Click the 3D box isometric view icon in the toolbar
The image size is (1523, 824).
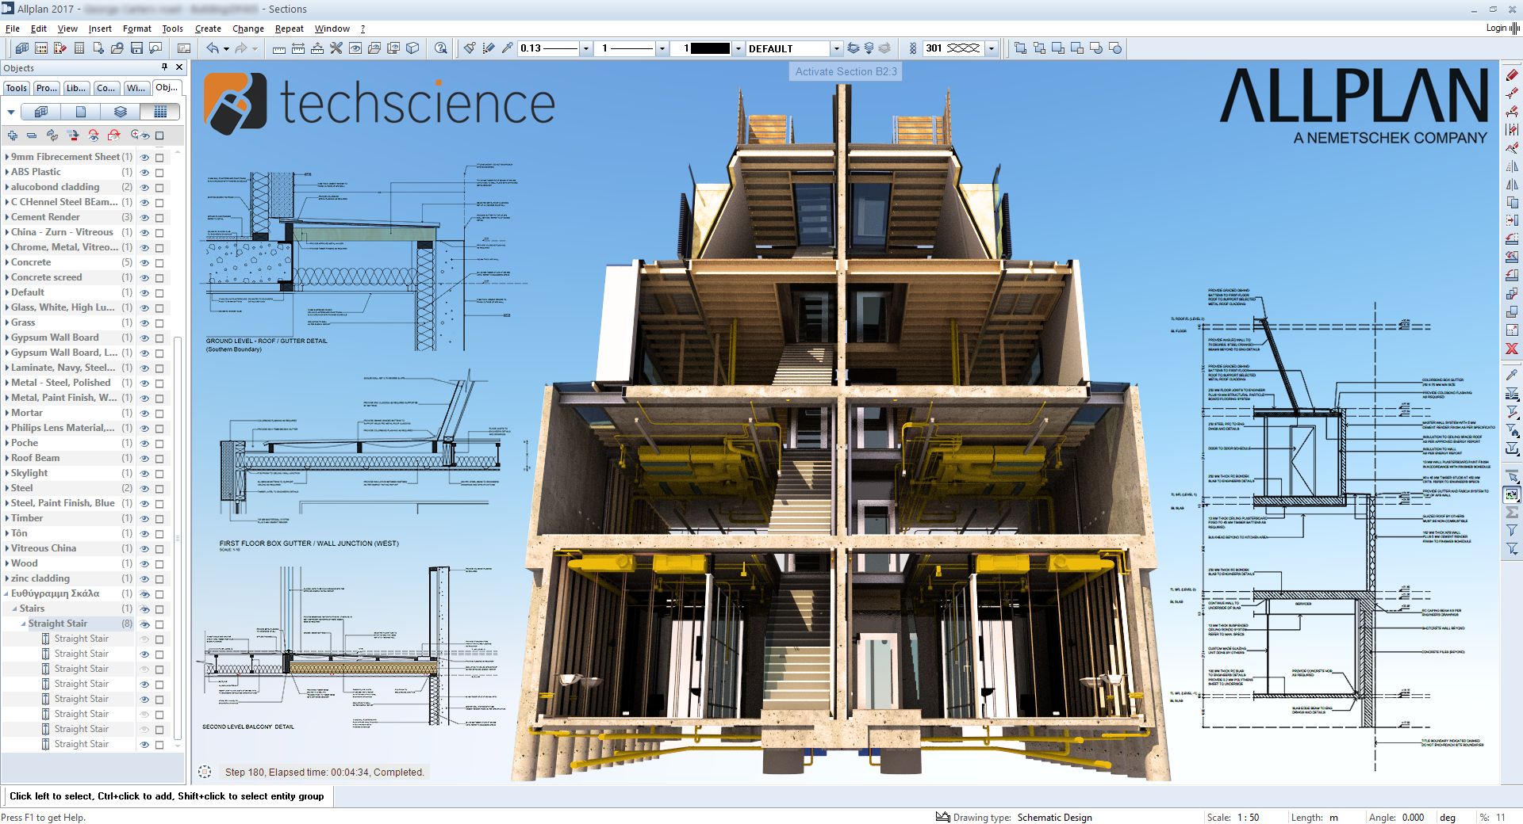pyautogui.click(x=412, y=48)
